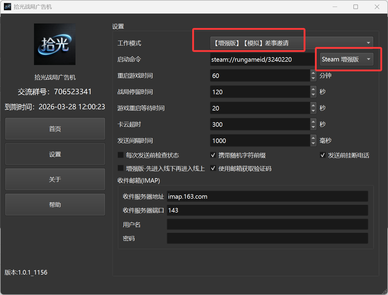Toggle 发送前挂断电话 checkbox

point(323,155)
